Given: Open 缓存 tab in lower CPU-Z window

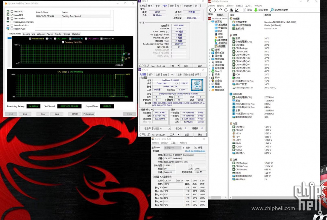Looking at the screenshot, I should tap(151, 74).
